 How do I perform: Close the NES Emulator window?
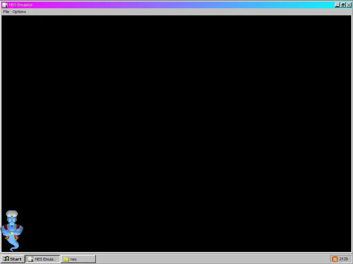click(x=349, y=5)
